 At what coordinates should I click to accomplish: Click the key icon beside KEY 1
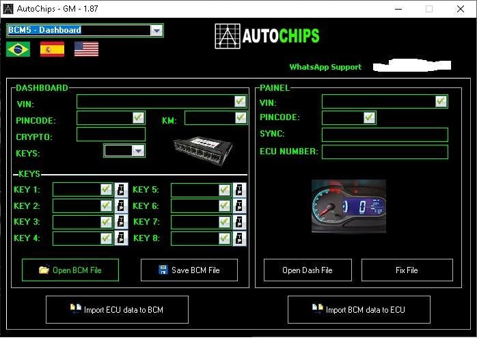pos(121,190)
